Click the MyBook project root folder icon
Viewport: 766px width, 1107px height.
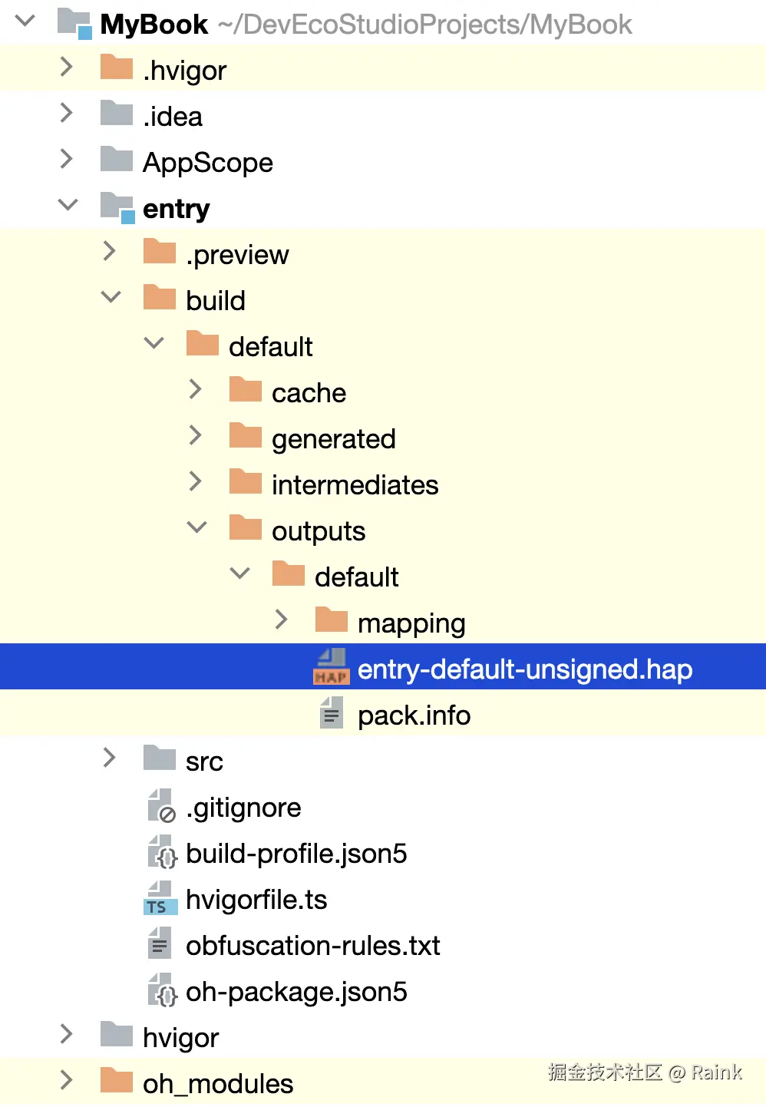coord(74,24)
